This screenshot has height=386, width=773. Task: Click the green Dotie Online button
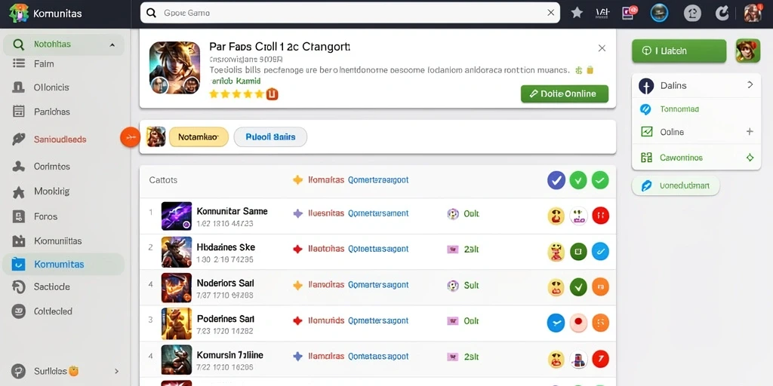tap(565, 93)
